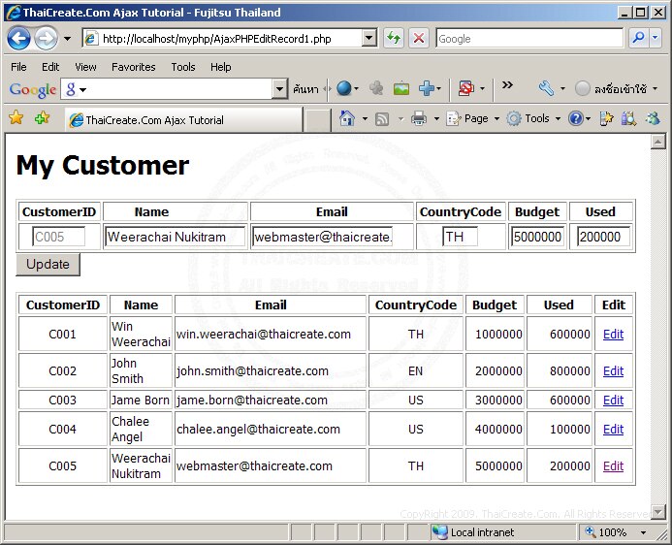
Task: Click the Refresh page icon
Action: click(394, 39)
